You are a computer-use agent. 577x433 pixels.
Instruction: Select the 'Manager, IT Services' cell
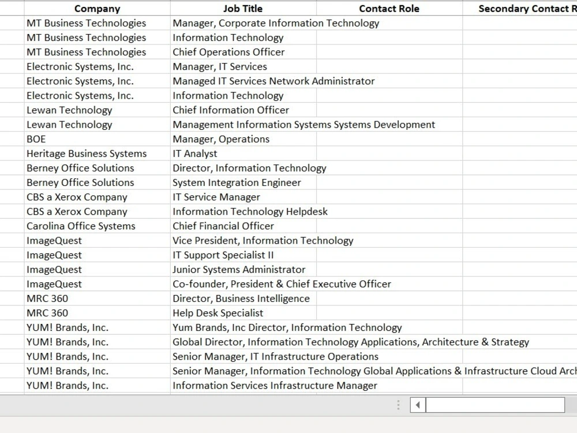(243, 66)
